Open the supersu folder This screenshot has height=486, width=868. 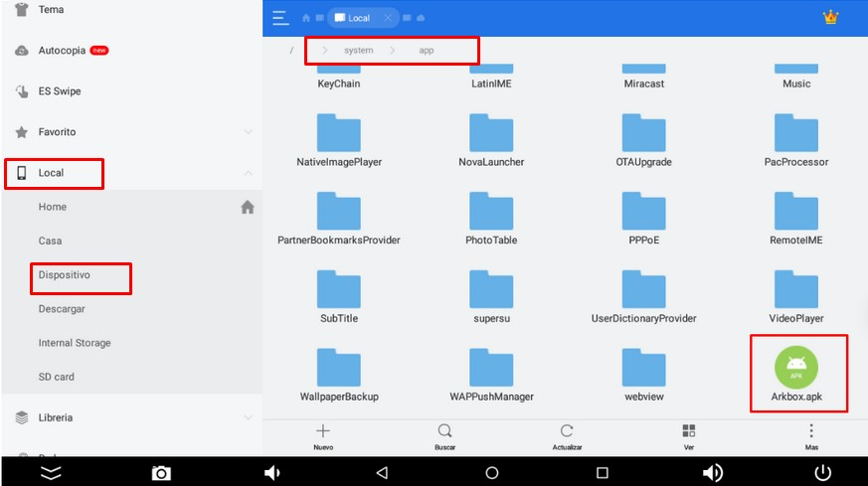click(x=491, y=296)
